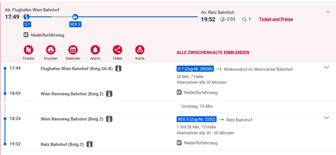The height and width of the screenshot is (155, 336).
Task: Click the Tickets icon
Action: (x=28, y=50)
